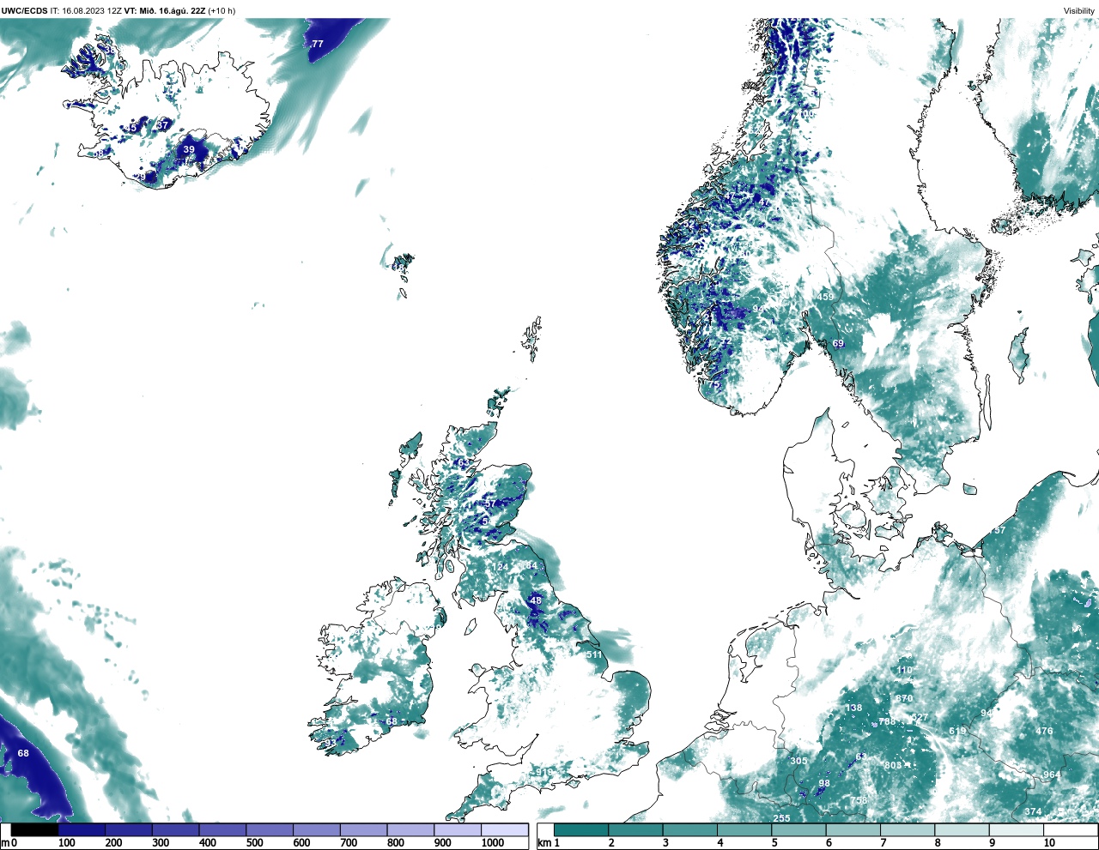Image resolution: width=1099 pixels, height=850 pixels.
Task: Click the '77' value over Greenland
Action: tap(318, 44)
